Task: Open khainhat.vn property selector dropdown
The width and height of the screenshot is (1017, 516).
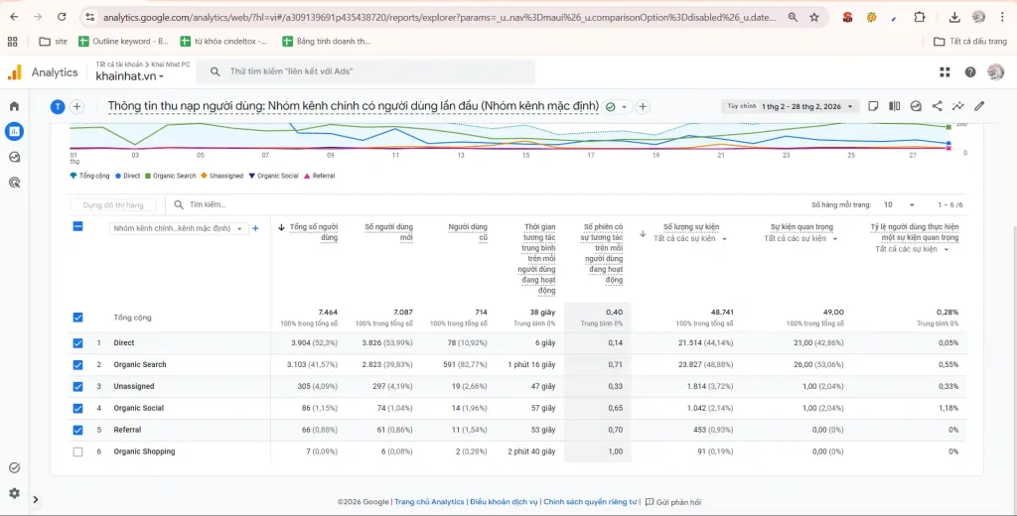Action: click(x=130, y=76)
